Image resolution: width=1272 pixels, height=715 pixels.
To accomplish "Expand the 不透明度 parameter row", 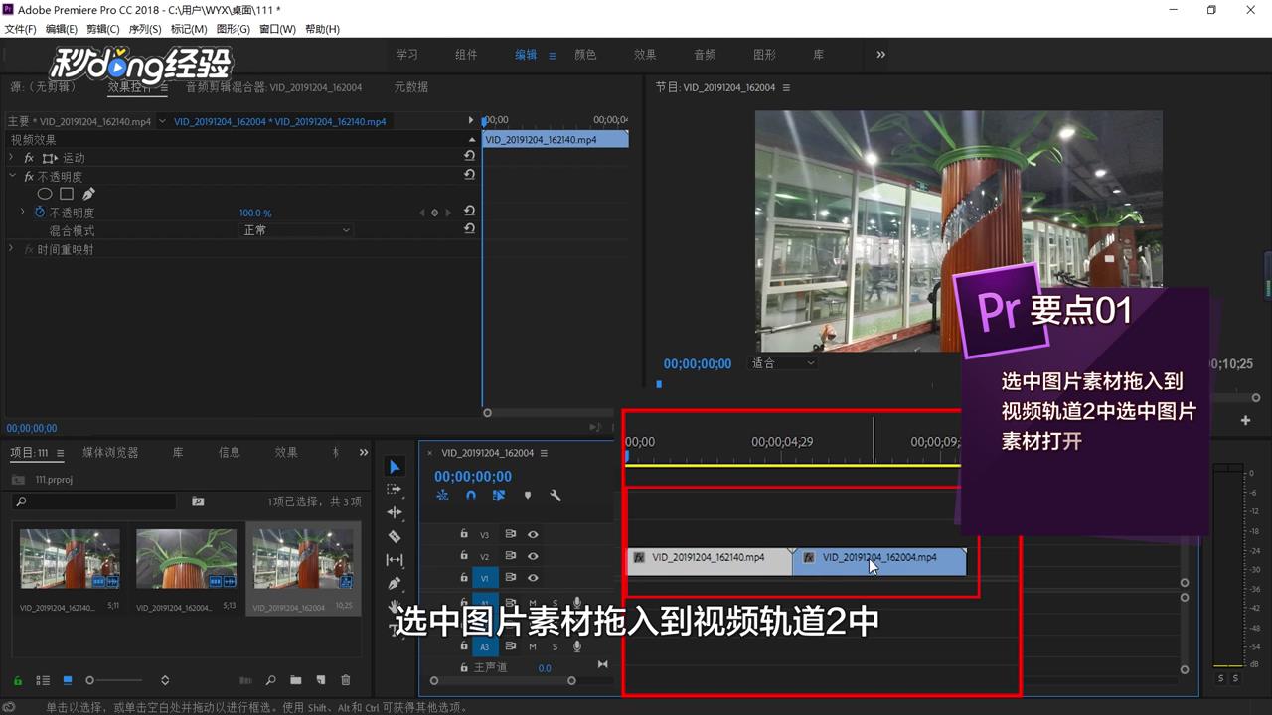I will pyautogui.click(x=23, y=212).
